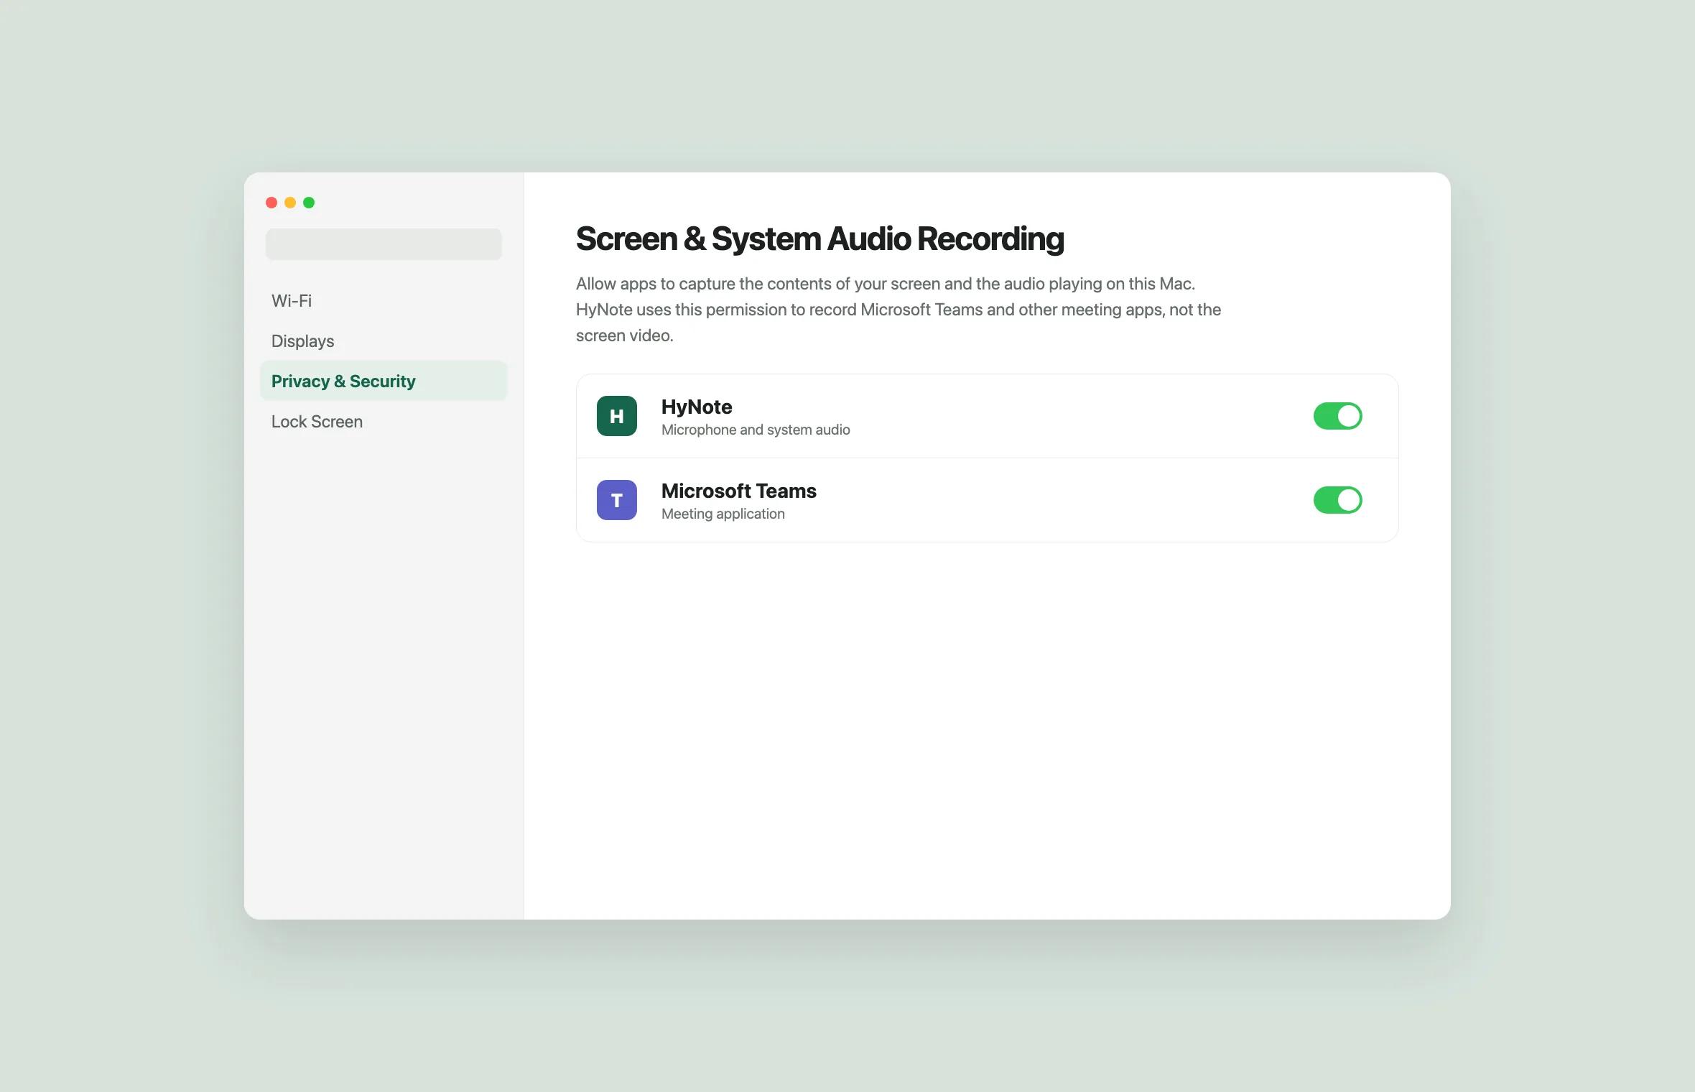Maximize window with the green button
1695x1092 pixels.
click(x=309, y=203)
